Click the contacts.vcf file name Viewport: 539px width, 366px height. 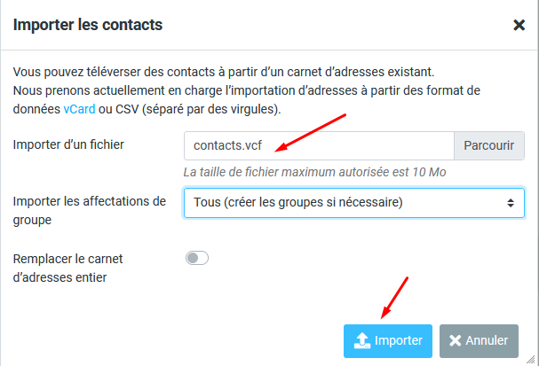pyautogui.click(x=227, y=145)
